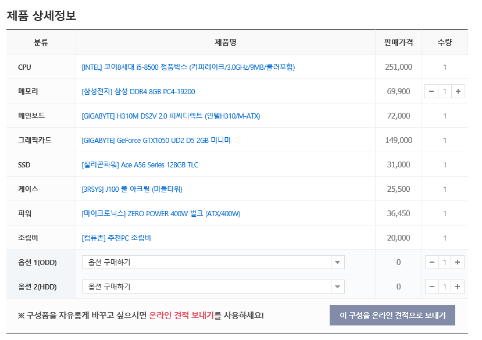Increase memory quantity with plus button

458,91
